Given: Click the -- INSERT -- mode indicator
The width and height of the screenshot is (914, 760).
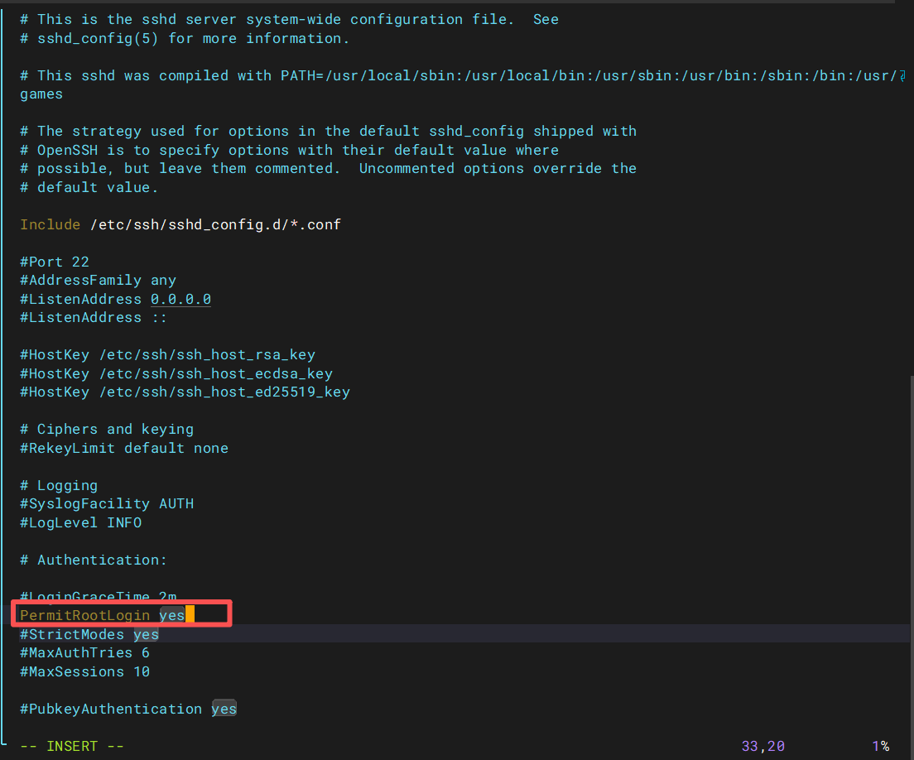Looking at the screenshot, I should pos(71,746).
